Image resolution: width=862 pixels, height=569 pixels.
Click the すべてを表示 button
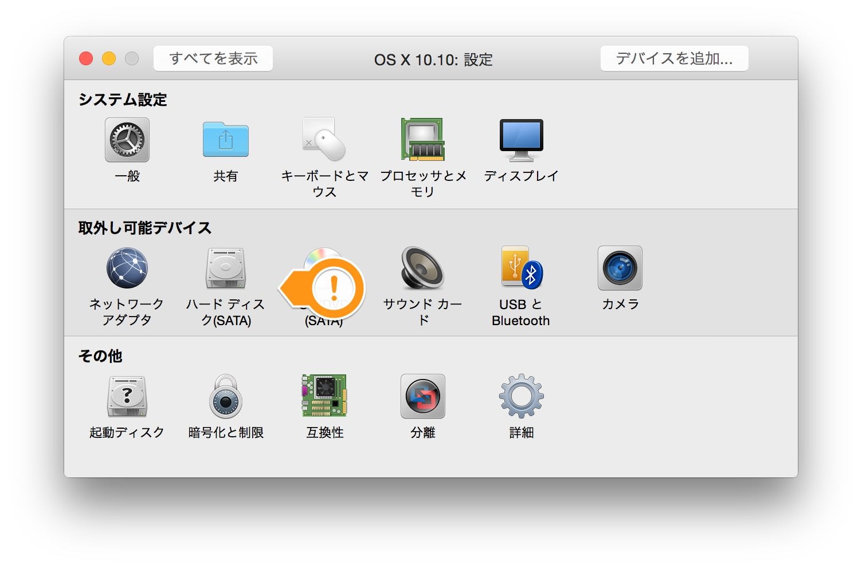213,58
